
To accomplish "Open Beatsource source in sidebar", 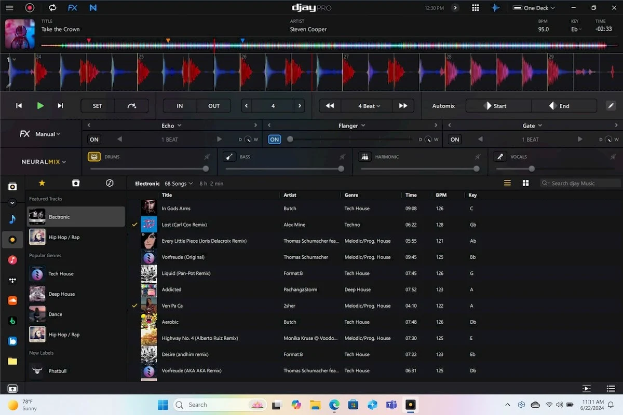I will [12, 341].
